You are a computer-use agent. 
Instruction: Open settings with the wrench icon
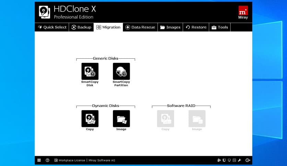239,160
